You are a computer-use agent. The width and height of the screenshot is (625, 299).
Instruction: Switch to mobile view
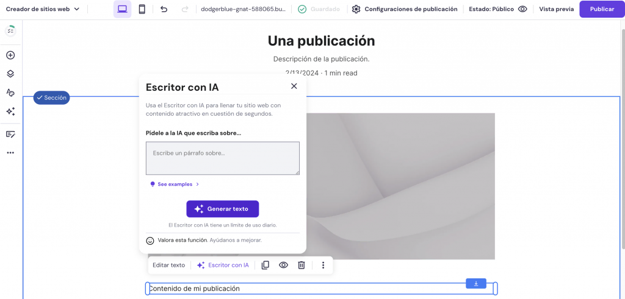coord(142,9)
